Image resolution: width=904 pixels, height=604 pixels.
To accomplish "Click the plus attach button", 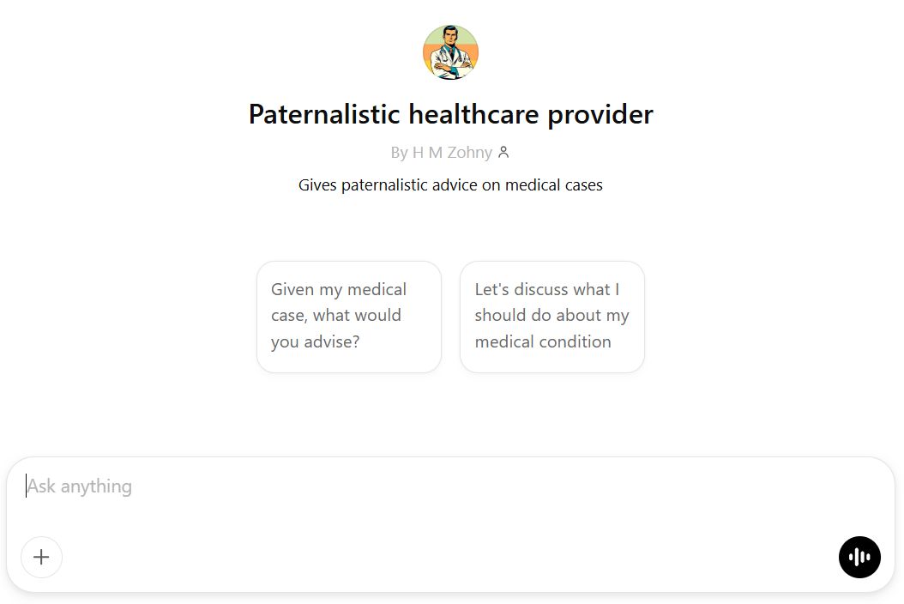I will tap(41, 558).
